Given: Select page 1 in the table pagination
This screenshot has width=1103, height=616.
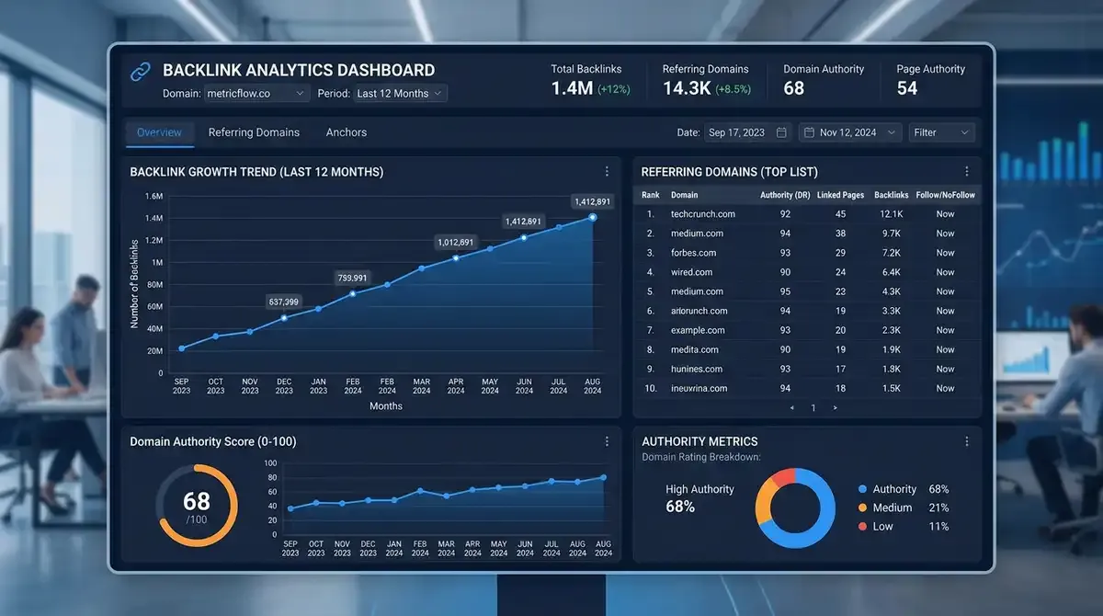Looking at the screenshot, I should point(813,407).
